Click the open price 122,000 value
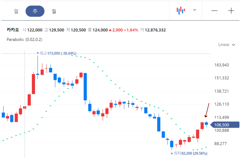This screenshot has height=158, width=244. tap(35, 30)
